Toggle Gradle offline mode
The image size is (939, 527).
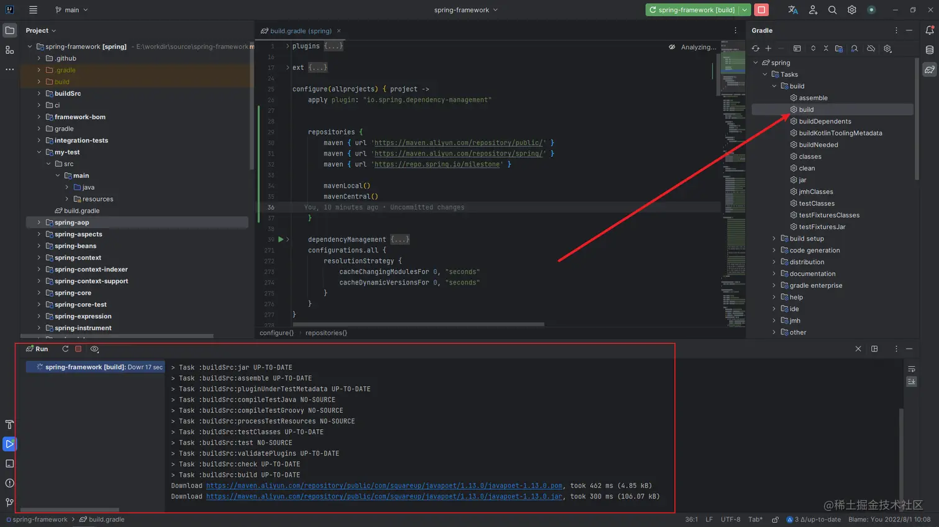[871, 48]
